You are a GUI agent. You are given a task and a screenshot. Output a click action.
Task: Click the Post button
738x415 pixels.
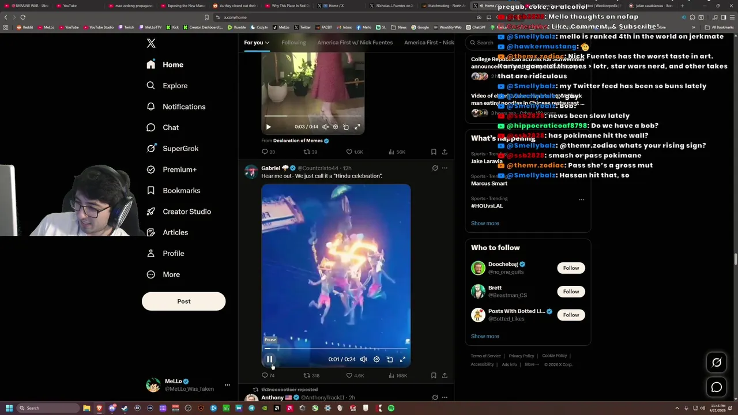[x=183, y=301]
